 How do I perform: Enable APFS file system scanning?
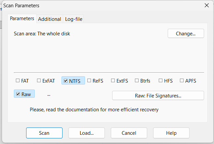(x=182, y=81)
